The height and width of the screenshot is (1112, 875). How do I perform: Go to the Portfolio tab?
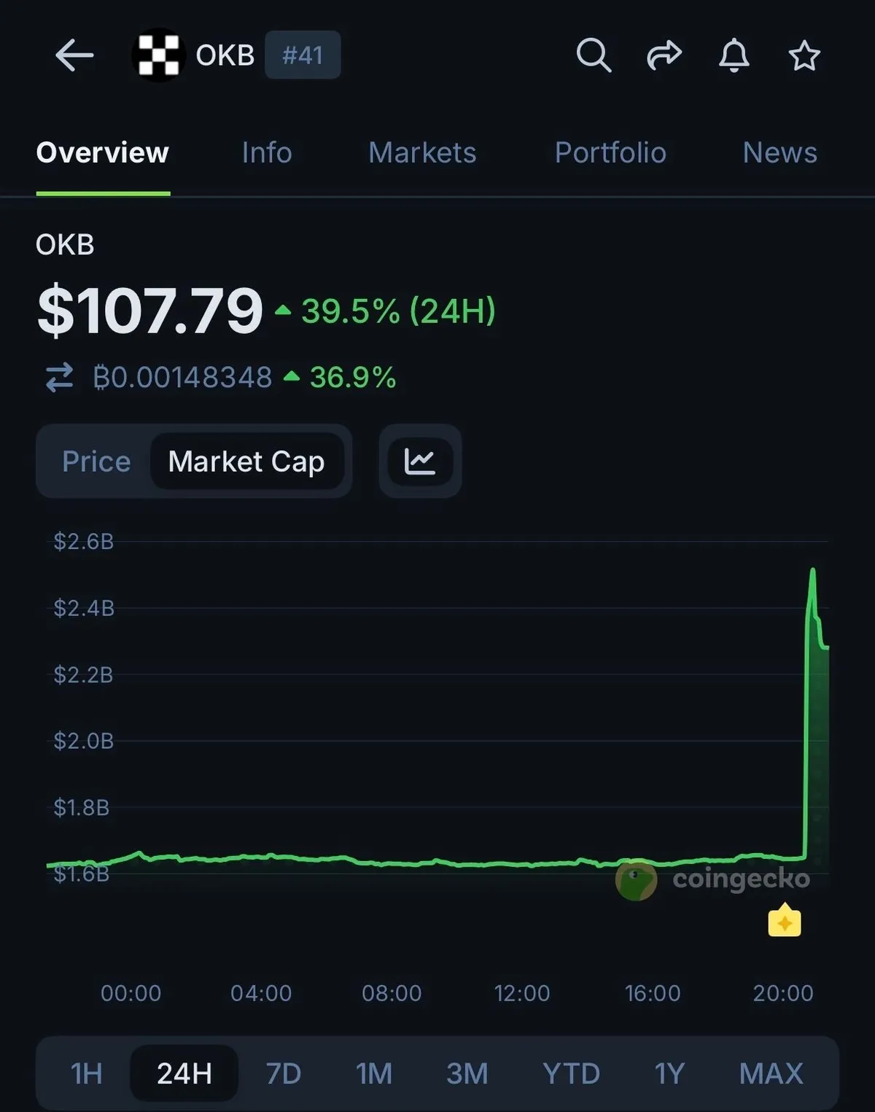point(610,153)
